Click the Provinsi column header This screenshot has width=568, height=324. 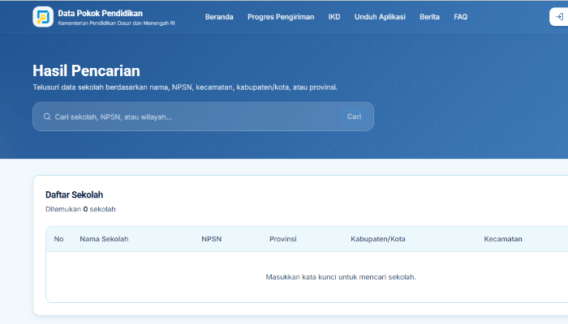(283, 239)
